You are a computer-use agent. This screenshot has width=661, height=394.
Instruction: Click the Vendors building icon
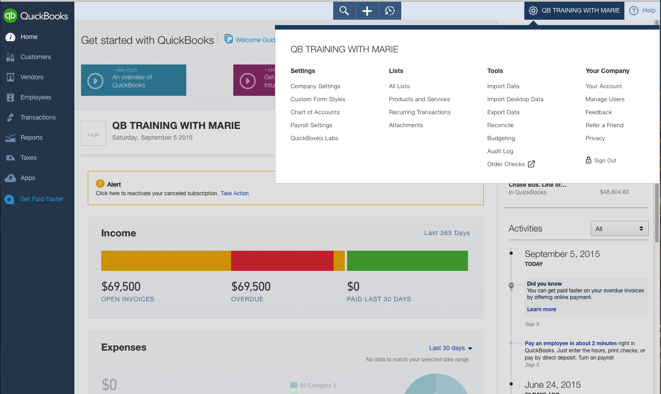[x=10, y=77]
